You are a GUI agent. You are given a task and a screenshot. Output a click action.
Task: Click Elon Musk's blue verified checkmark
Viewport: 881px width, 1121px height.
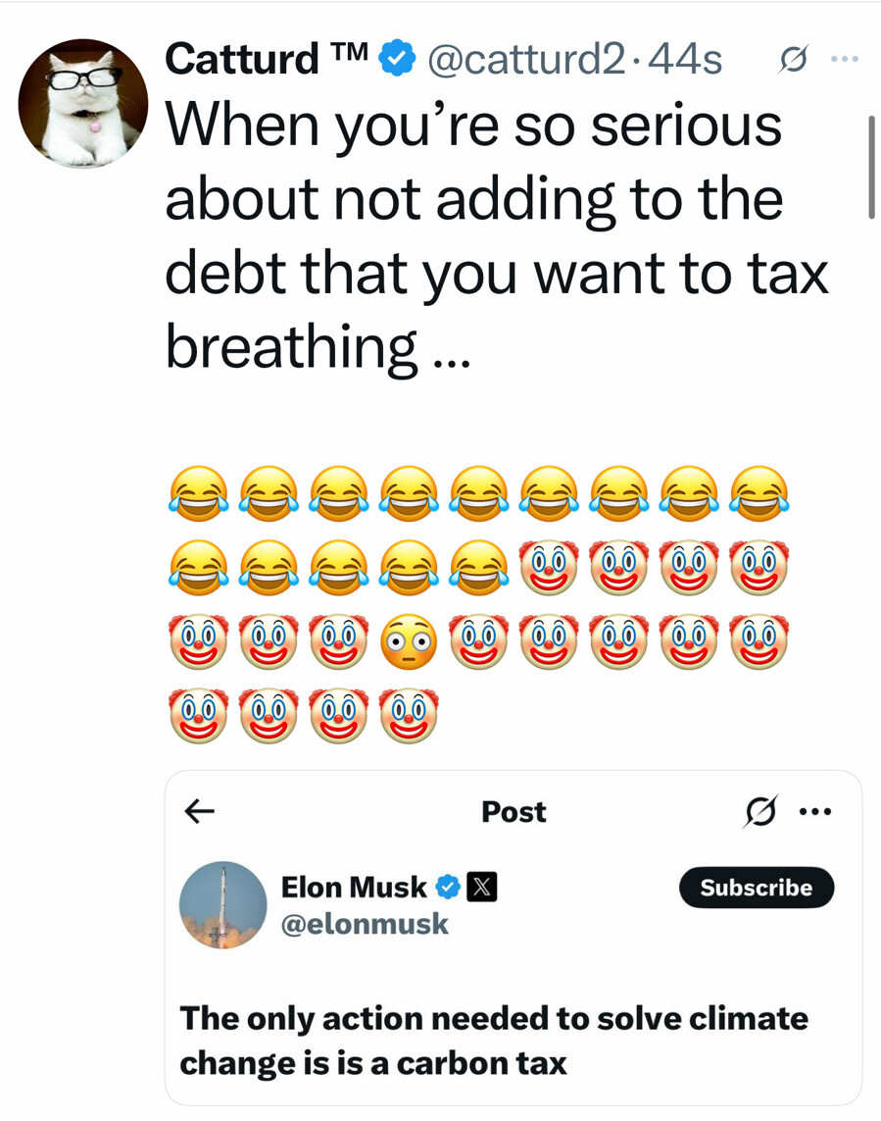(447, 887)
